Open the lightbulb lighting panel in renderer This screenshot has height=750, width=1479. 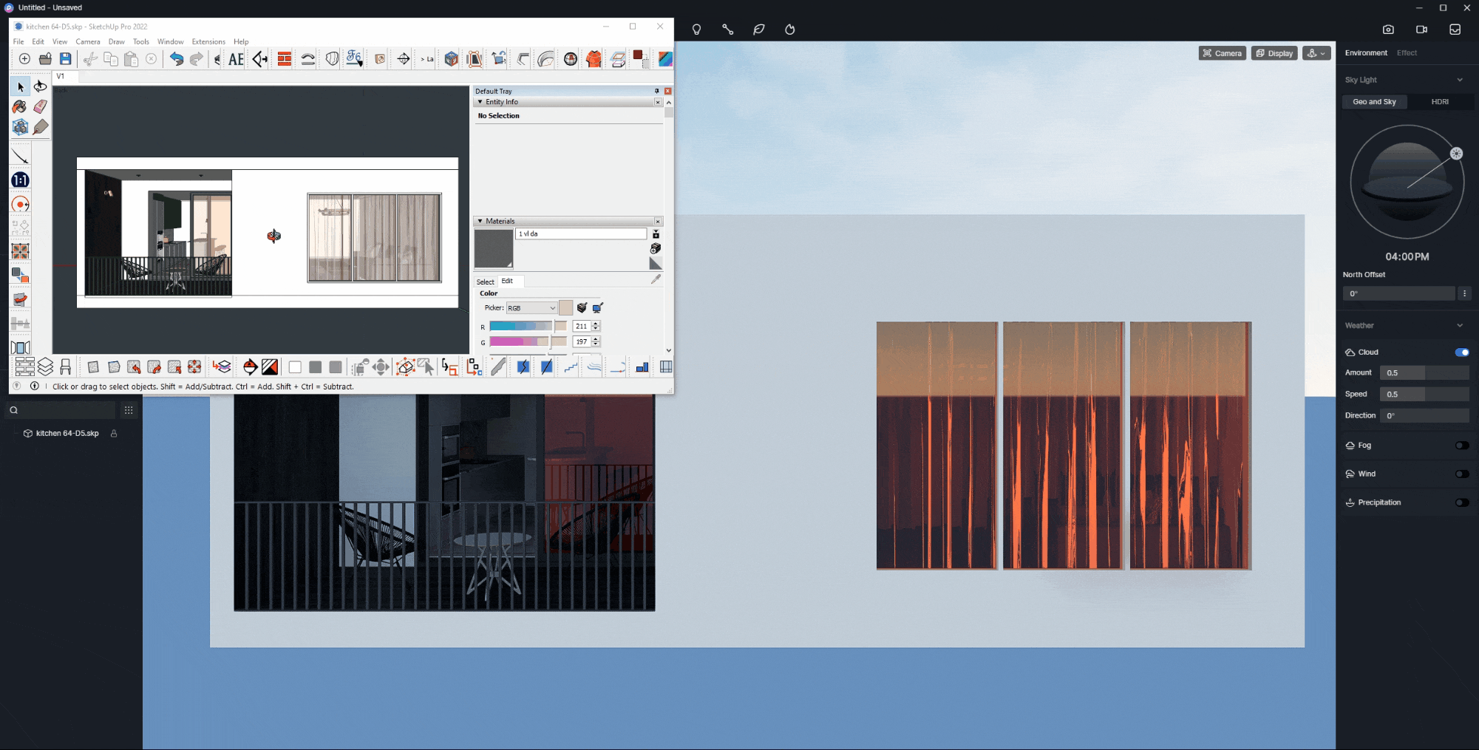pyautogui.click(x=696, y=30)
